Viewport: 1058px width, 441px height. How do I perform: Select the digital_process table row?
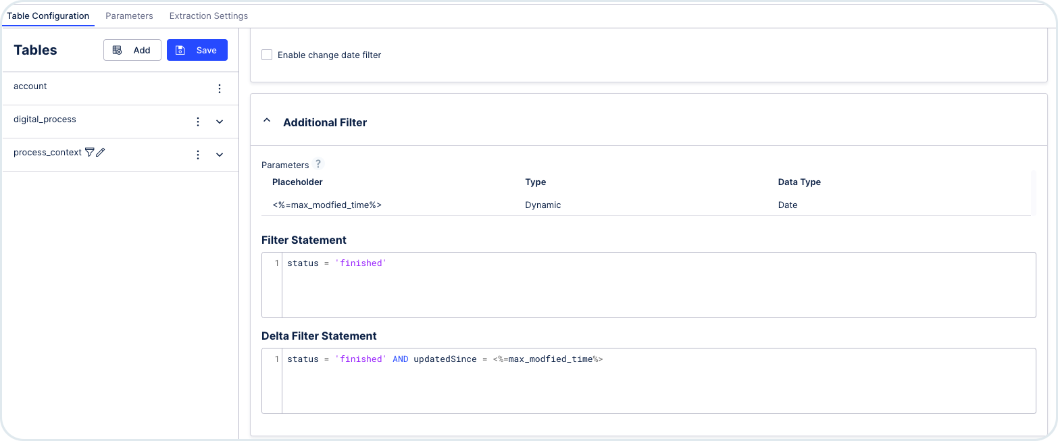(x=120, y=122)
